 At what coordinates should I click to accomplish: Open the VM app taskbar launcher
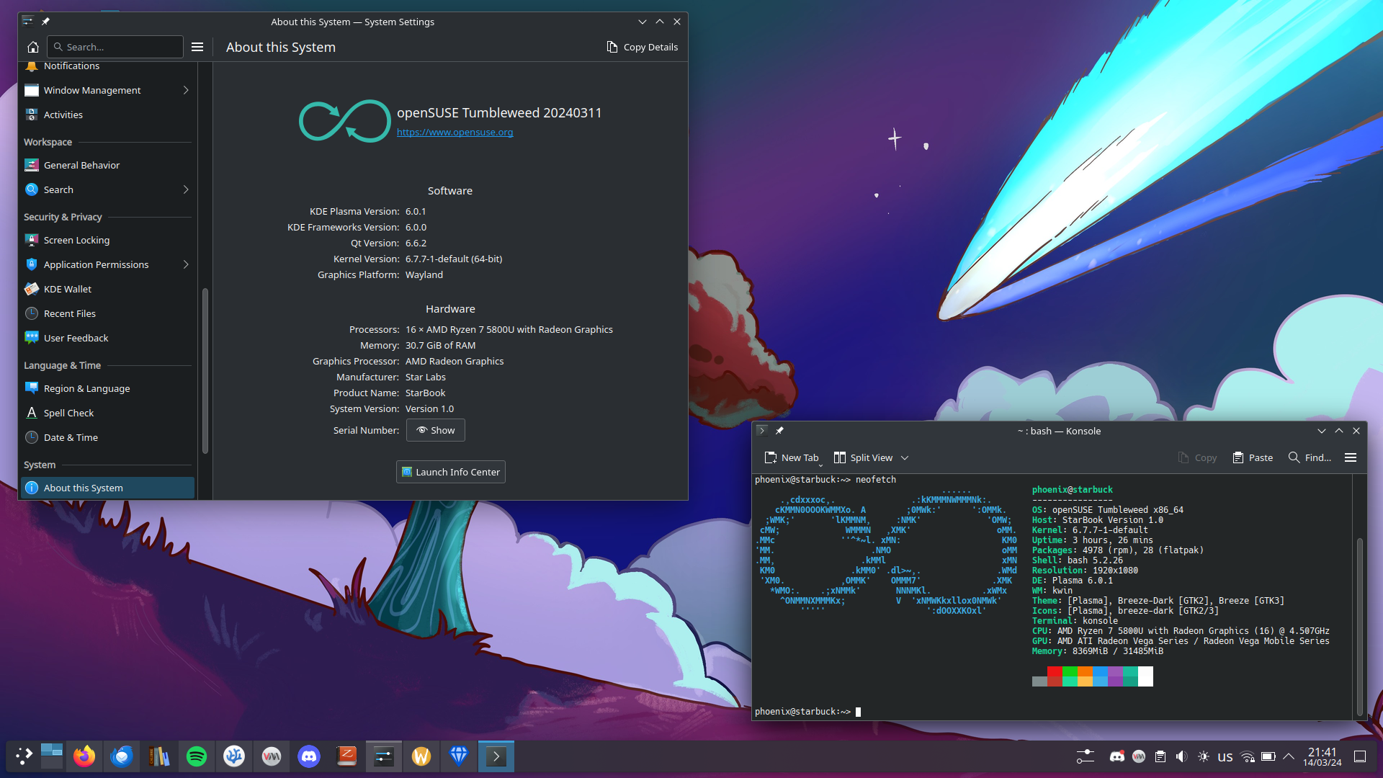[272, 756]
